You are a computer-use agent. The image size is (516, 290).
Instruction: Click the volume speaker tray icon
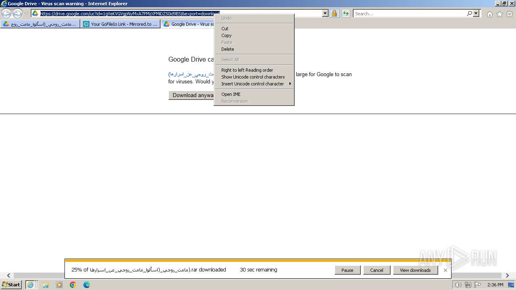click(x=458, y=285)
